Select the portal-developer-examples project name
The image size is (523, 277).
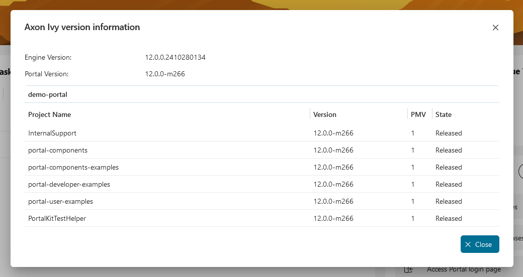(x=69, y=184)
